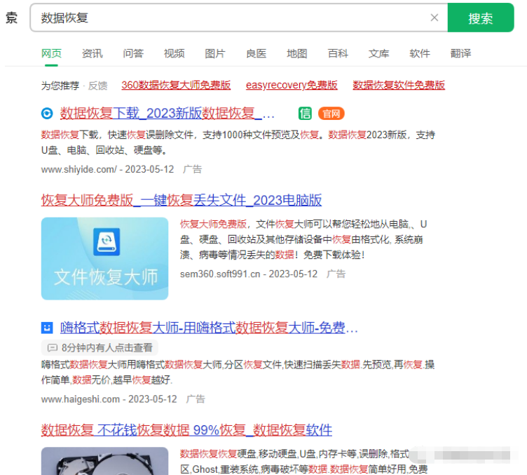Switch to the 资讯 tab
This screenshot has width=527, height=475.
(x=92, y=53)
